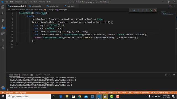Click the taskbar search box
This screenshot has width=177, height=99.
[28, 97]
